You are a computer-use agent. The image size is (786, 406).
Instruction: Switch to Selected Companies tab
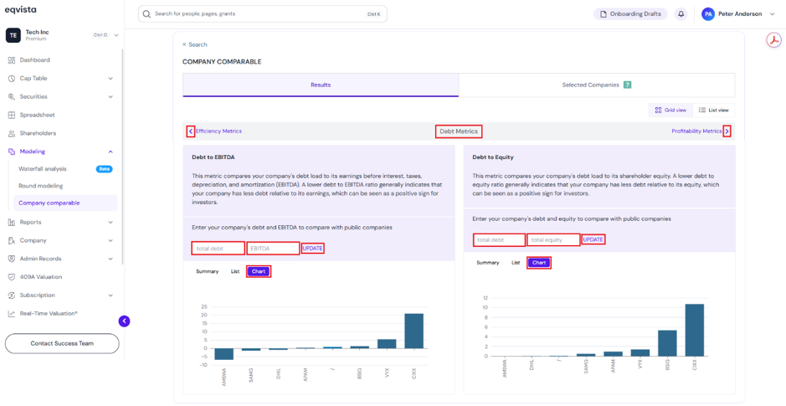click(597, 85)
